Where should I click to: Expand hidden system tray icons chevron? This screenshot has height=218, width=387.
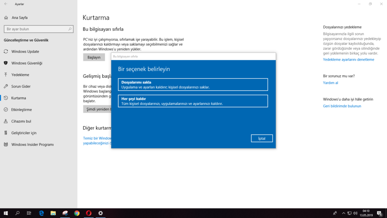pyautogui.click(x=344, y=213)
